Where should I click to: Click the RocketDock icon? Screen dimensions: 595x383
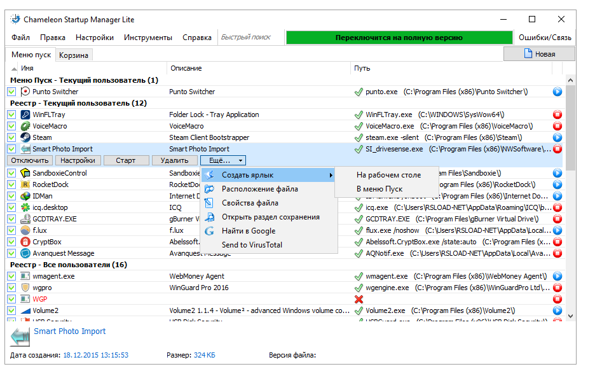25,185
